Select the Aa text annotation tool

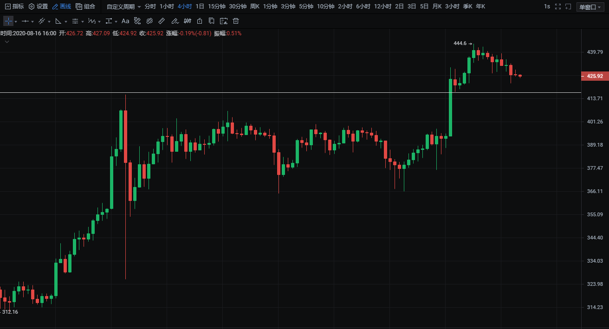tap(125, 21)
